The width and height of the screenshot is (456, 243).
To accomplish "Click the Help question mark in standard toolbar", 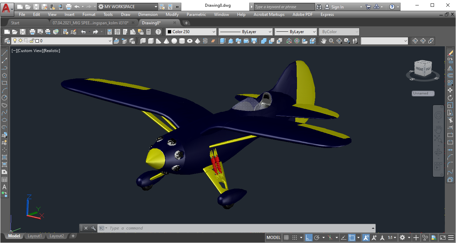I will pos(158,32).
